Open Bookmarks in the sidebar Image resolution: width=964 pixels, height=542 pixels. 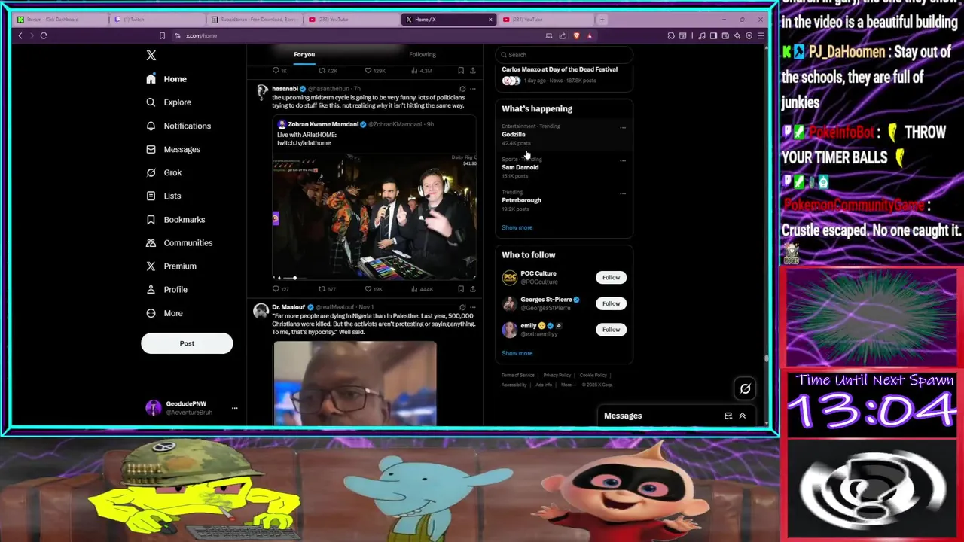pos(175,219)
